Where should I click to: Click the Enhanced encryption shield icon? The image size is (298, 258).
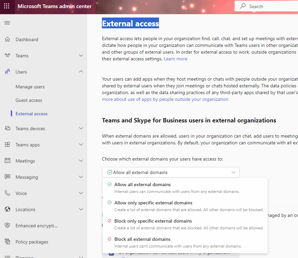[x=7, y=225]
